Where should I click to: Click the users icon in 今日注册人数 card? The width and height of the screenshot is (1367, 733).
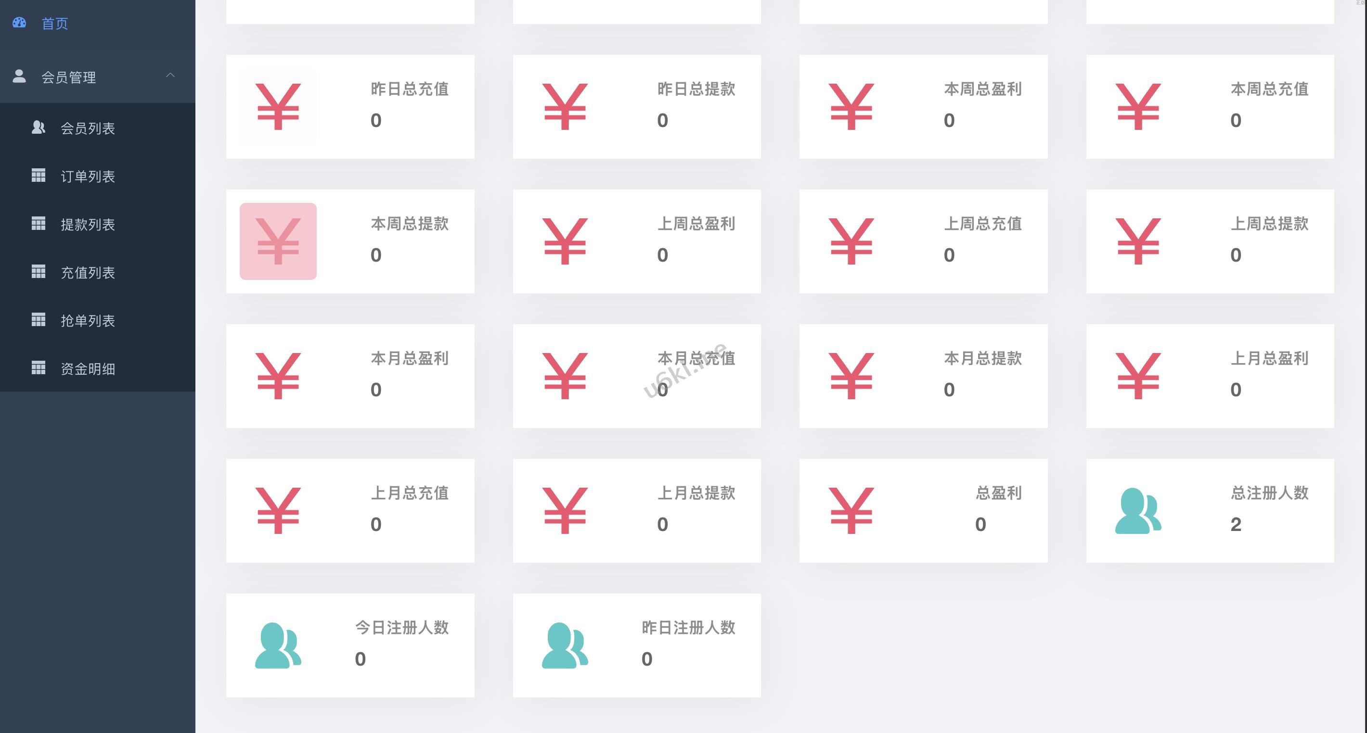(278, 645)
